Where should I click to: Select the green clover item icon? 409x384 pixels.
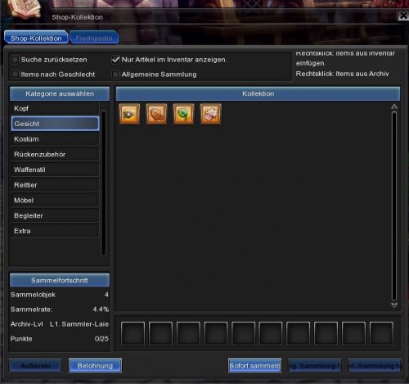[x=183, y=114]
